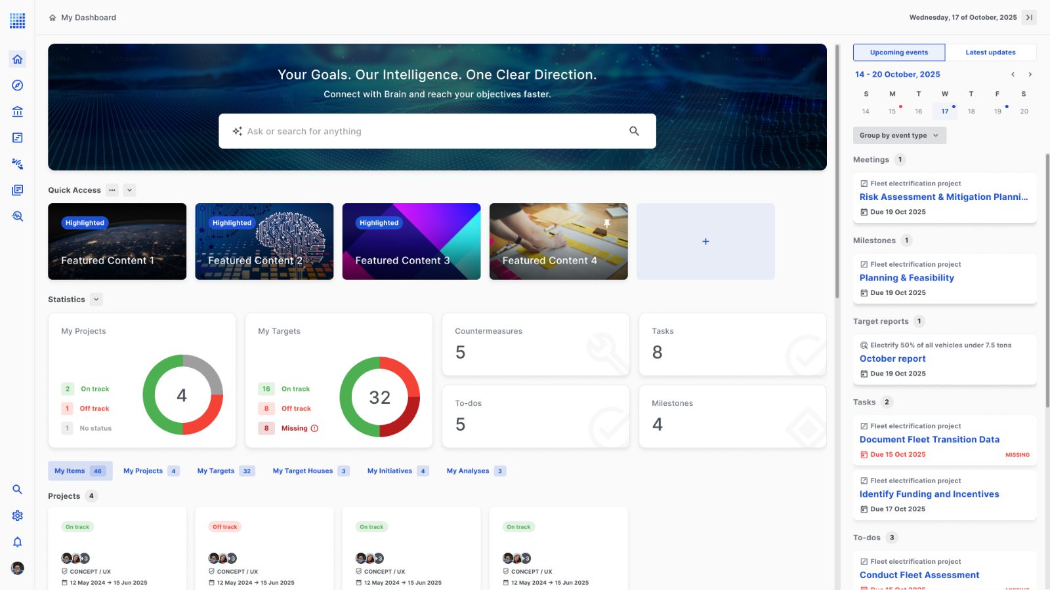This screenshot has width=1050, height=590.
Task: Collapse the Statistics section
Action: point(96,300)
